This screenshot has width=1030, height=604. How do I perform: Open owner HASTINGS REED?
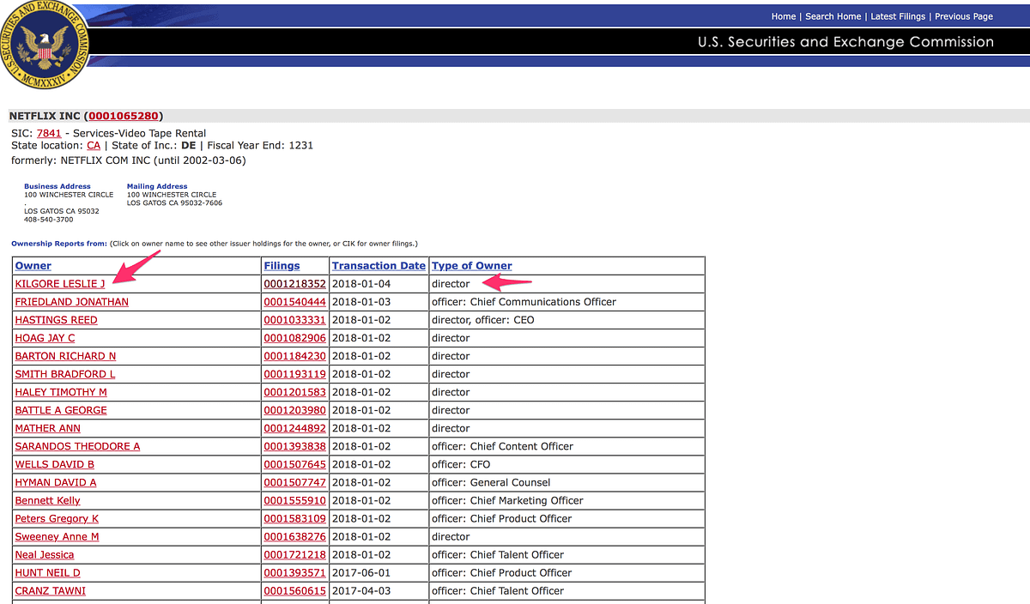(x=56, y=320)
